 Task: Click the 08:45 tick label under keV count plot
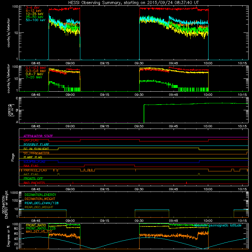[36, 63]
